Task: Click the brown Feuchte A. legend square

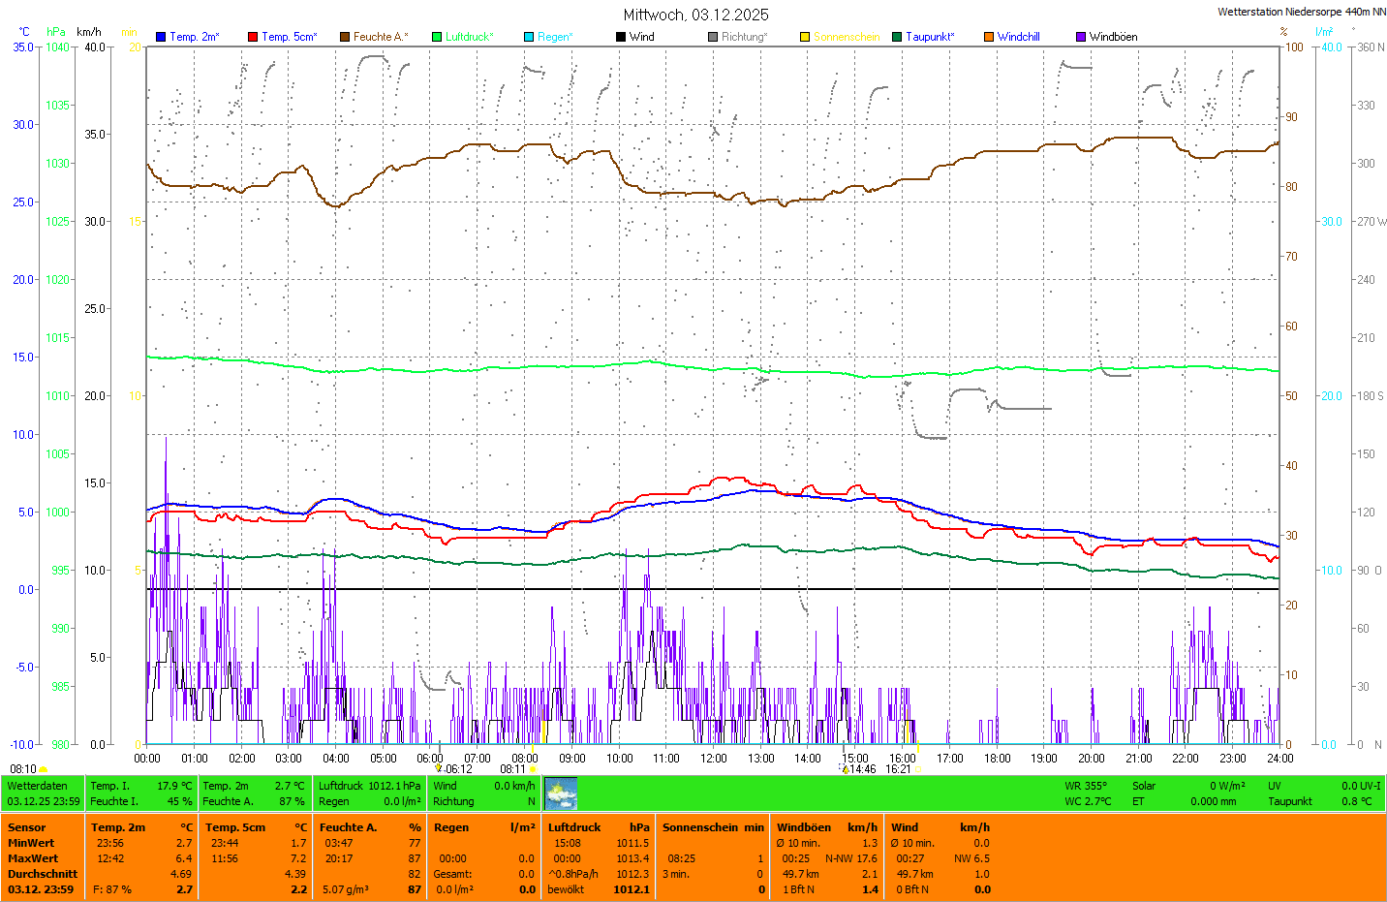Action: (344, 37)
